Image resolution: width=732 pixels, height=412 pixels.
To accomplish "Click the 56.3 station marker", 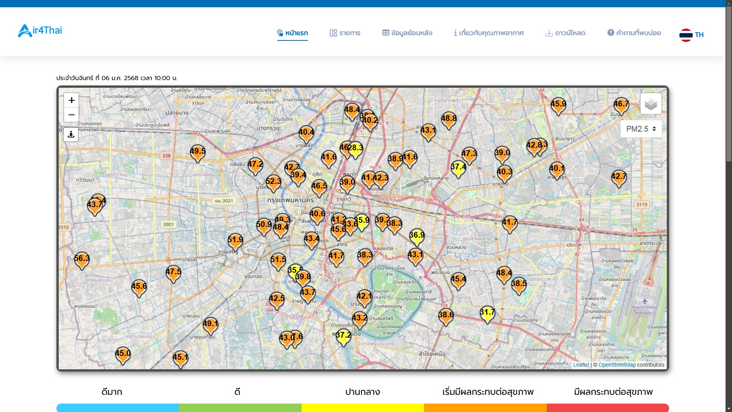I will tap(82, 260).
